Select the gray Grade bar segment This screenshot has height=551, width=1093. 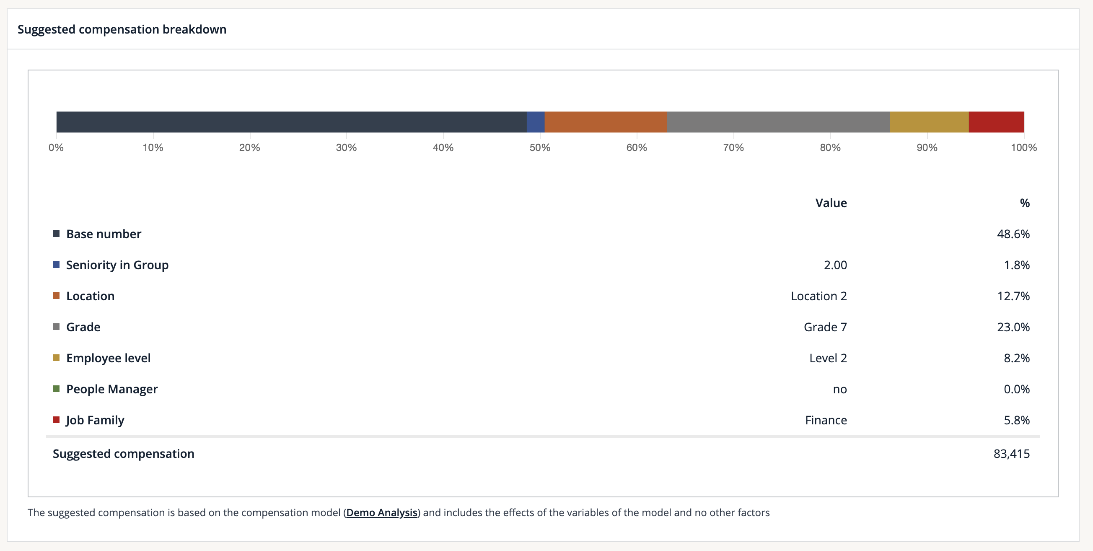pos(778,122)
